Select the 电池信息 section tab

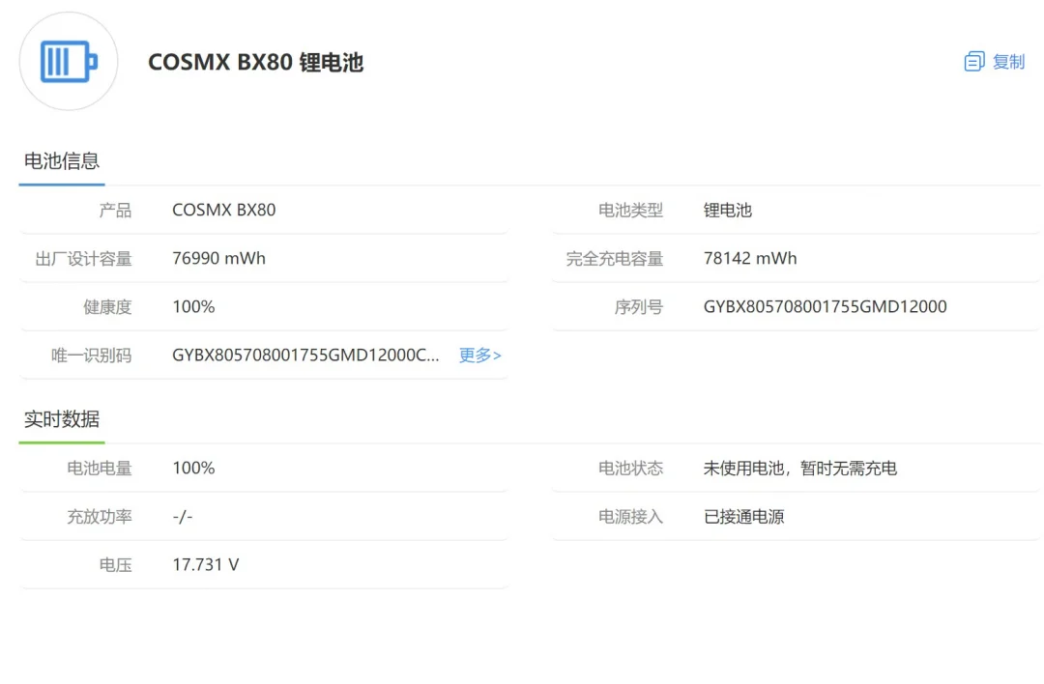pyautogui.click(x=61, y=161)
